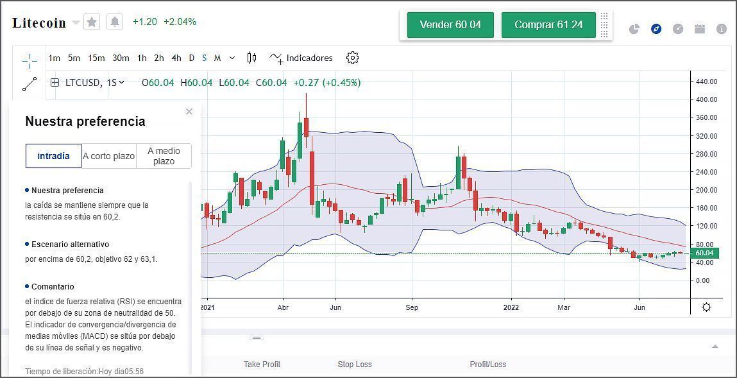Screen dimensions: 737x378
Task: Open the candlestick chart style selector
Action: coord(251,58)
